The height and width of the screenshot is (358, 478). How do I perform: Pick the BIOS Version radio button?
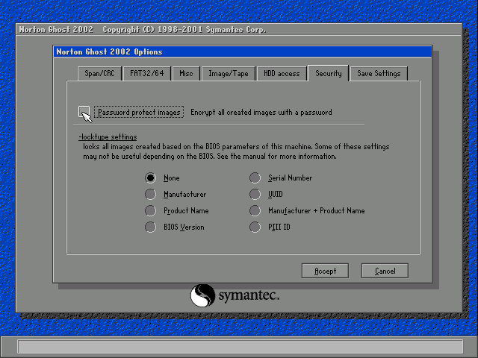(x=150, y=227)
